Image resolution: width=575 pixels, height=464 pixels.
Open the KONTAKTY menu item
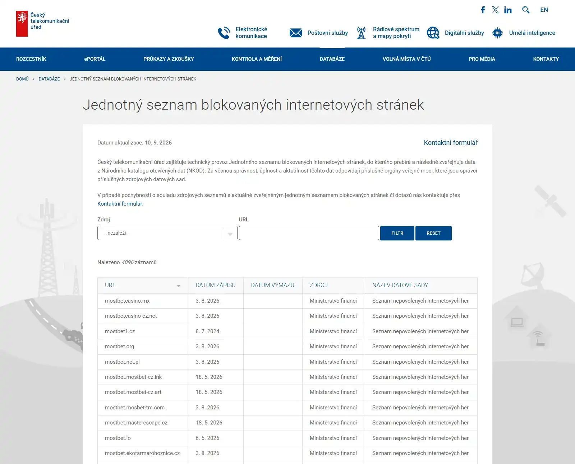tap(546, 59)
